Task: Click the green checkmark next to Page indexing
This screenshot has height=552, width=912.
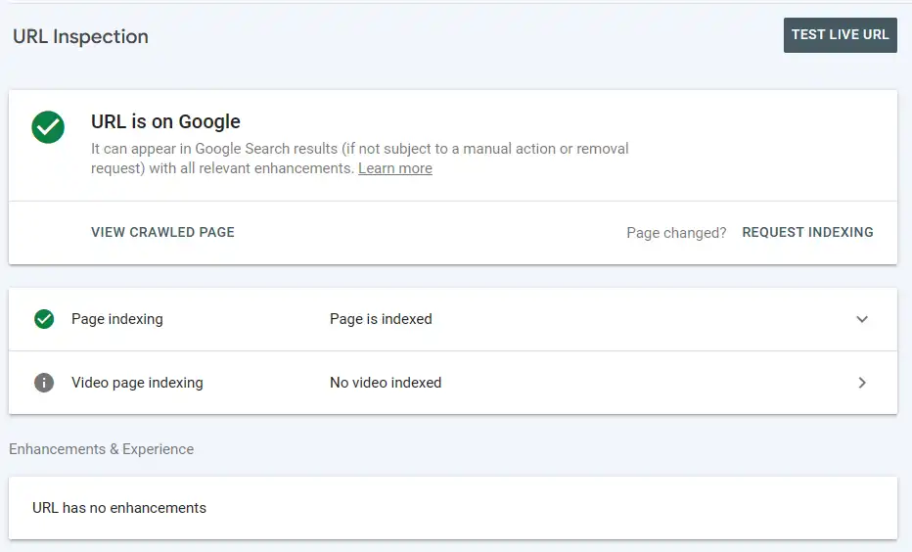Action: tap(44, 319)
